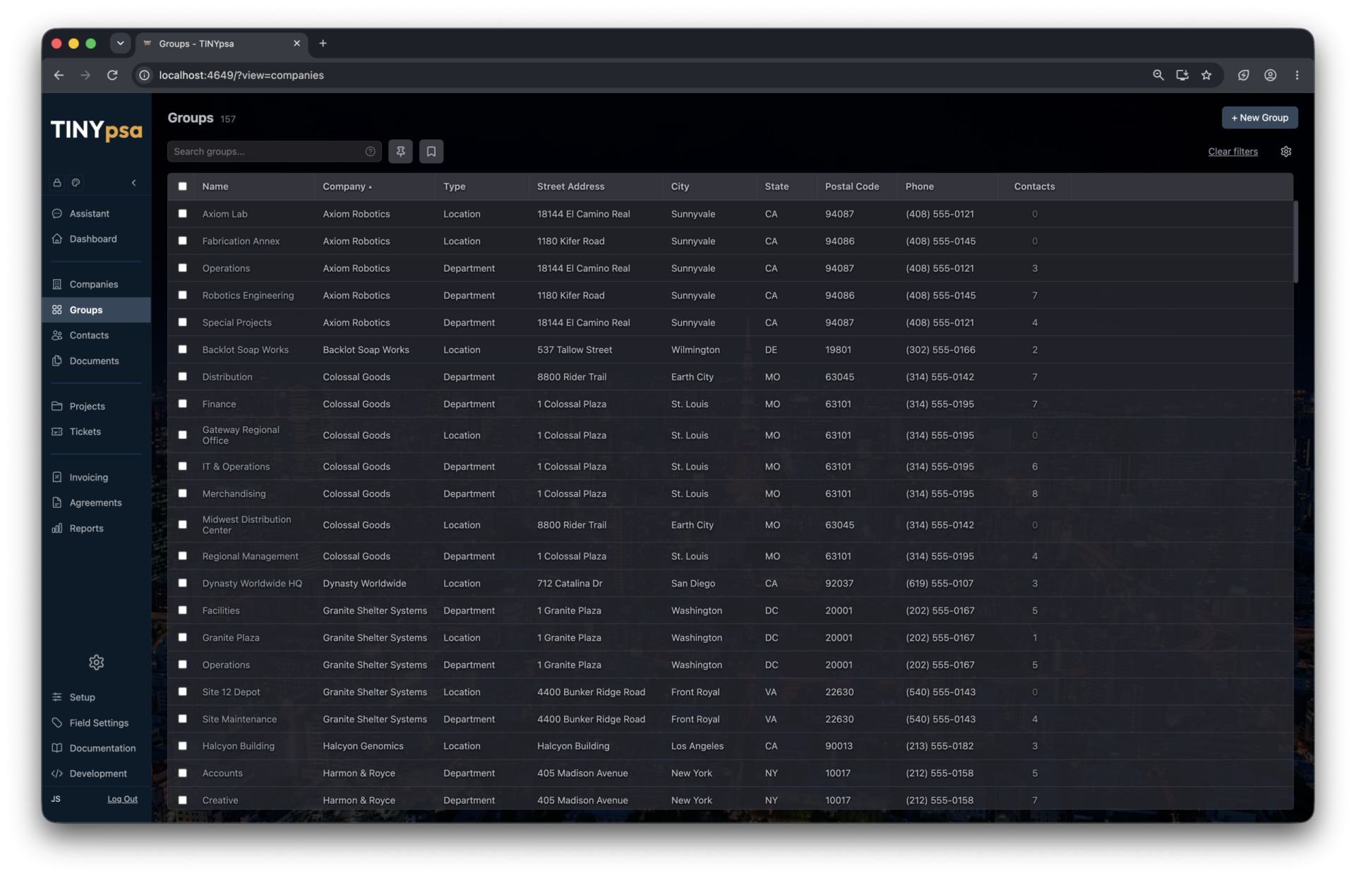This screenshot has width=1356, height=878.
Task: Click the + New Group button
Action: [x=1259, y=118]
